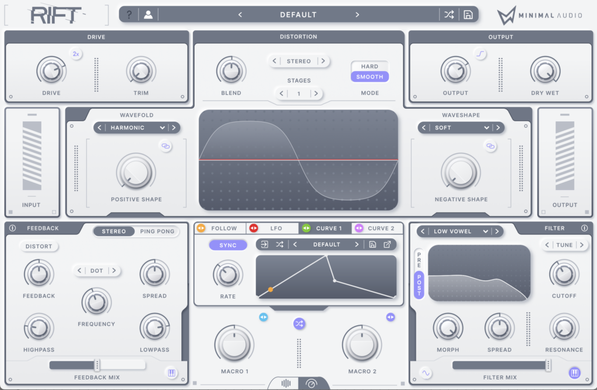
Task: Click the Macro 2 purple assign icon
Action: tap(390, 317)
